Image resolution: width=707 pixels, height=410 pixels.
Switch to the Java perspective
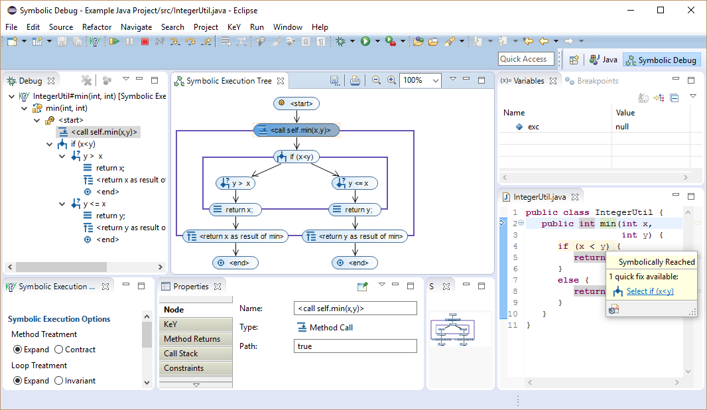604,60
